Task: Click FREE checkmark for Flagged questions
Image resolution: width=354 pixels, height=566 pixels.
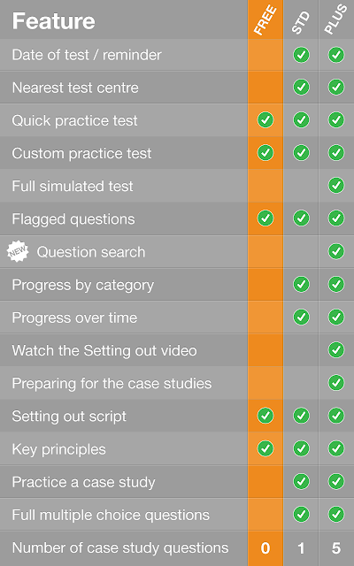Action: click(x=265, y=218)
